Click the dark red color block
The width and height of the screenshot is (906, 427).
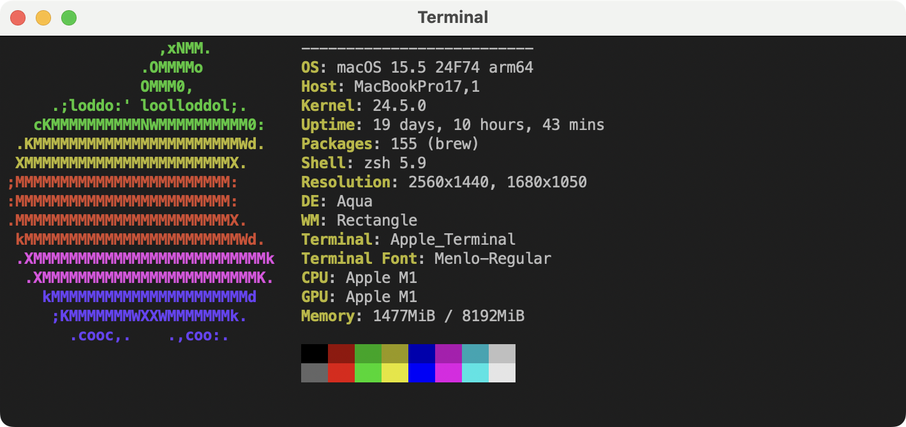341,354
